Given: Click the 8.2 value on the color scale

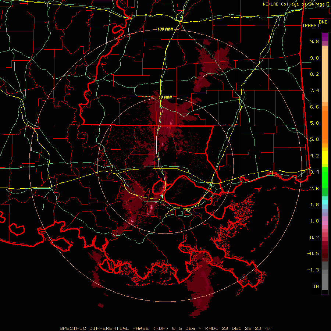Looking at the screenshot, I should [x=314, y=74].
